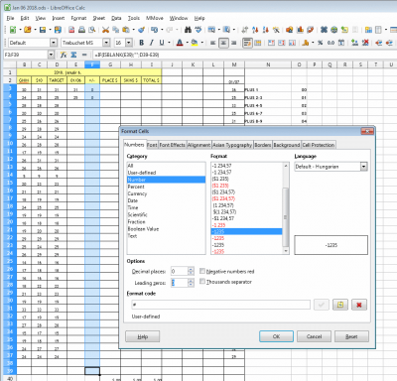The image size is (397, 381).
Task: Enable Thousands separator checkbox
Action: (202, 282)
